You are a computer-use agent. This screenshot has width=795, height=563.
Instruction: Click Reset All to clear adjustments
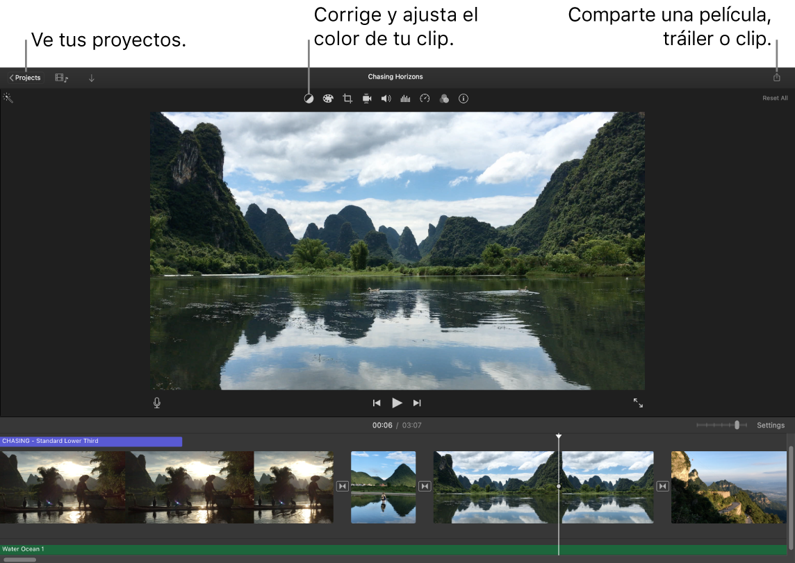pos(775,98)
